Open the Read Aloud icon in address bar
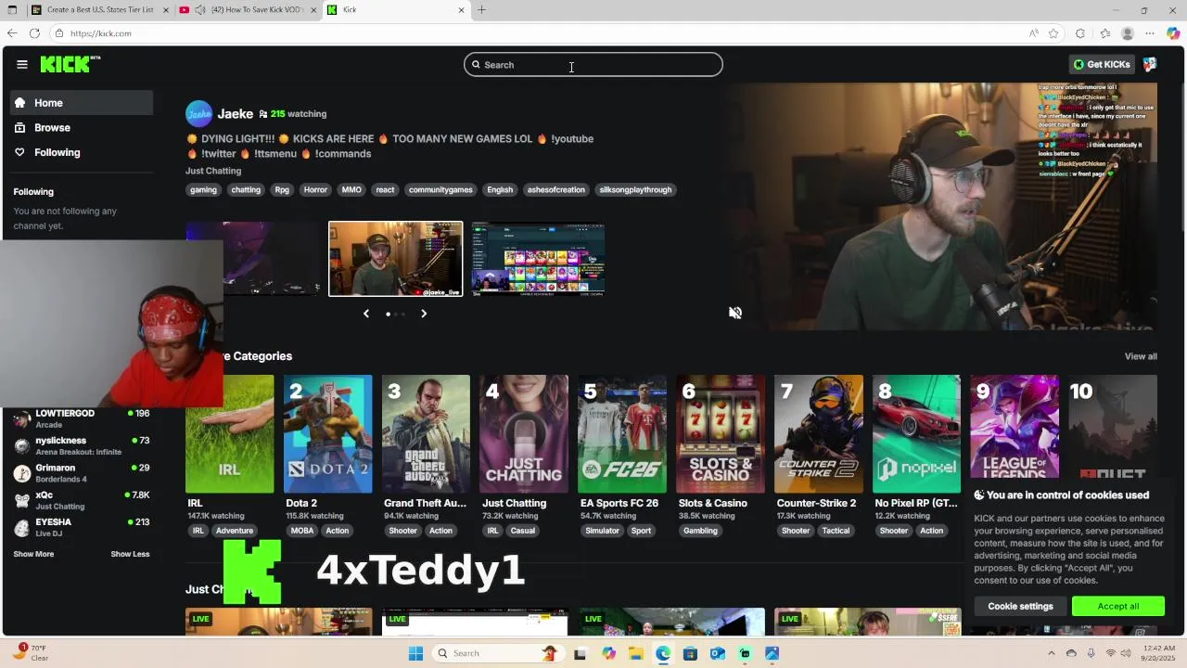 (1033, 33)
